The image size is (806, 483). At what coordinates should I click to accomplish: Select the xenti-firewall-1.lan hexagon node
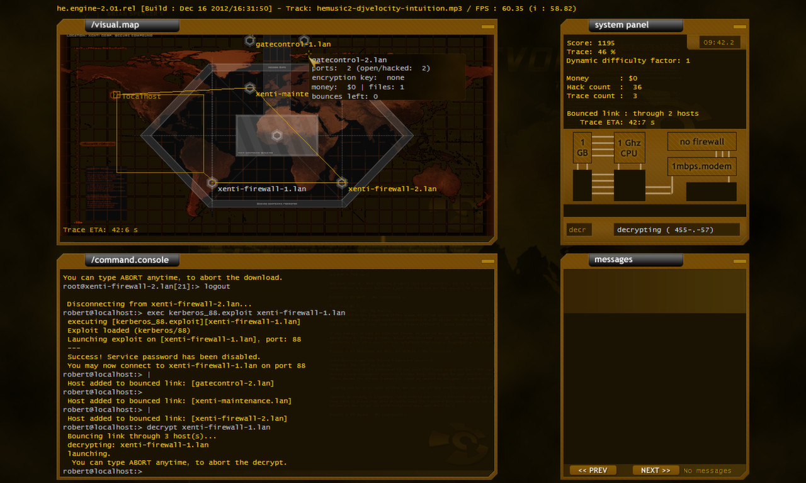tap(211, 182)
